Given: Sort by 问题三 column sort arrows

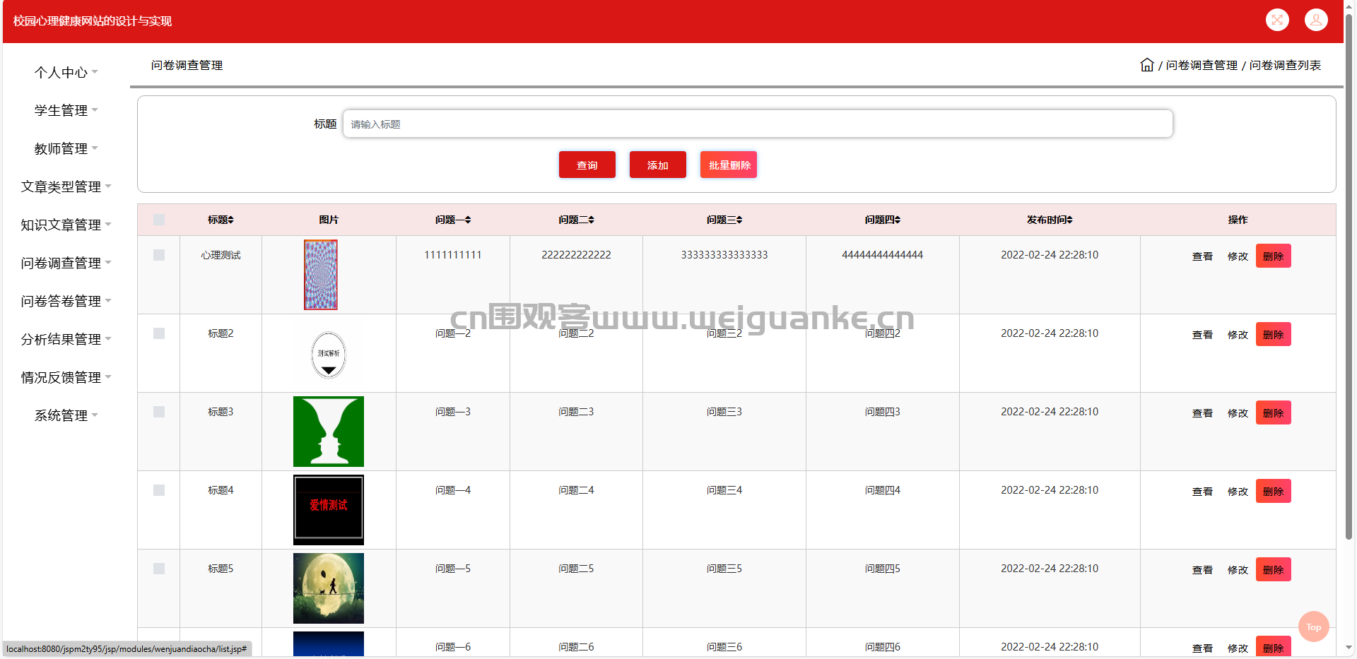Looking at the screenshot, I should point(739,220).
